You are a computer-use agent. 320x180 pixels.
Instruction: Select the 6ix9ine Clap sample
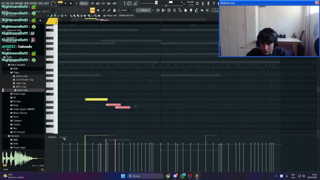pyautogui.click(x=21, y=76)
